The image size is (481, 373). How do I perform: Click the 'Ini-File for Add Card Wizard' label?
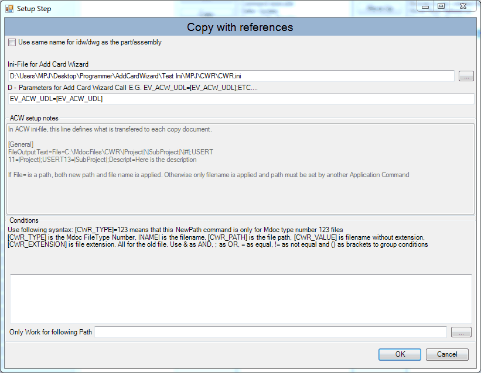pyautogui.click(x=48, y=64)
